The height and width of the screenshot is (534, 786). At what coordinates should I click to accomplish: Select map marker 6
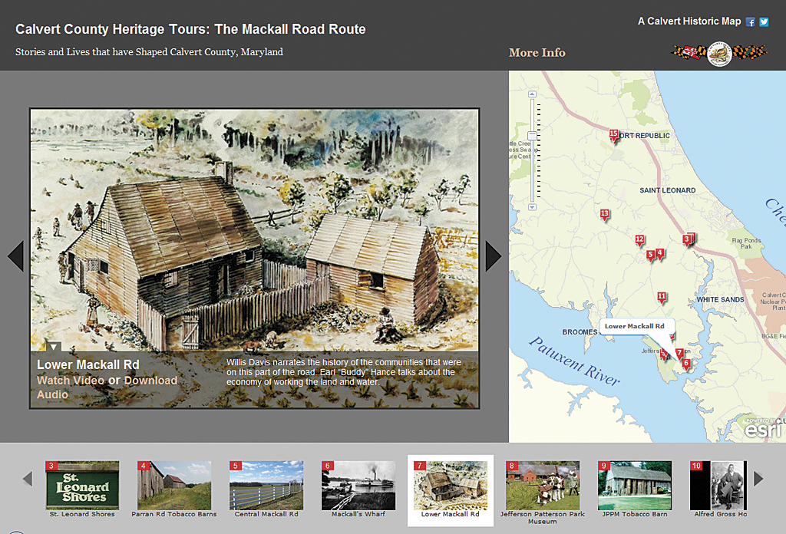686,364
